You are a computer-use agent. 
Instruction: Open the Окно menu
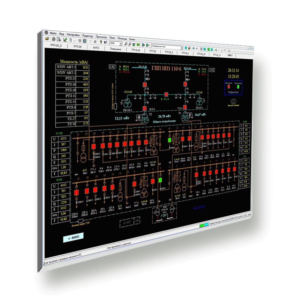112,38
